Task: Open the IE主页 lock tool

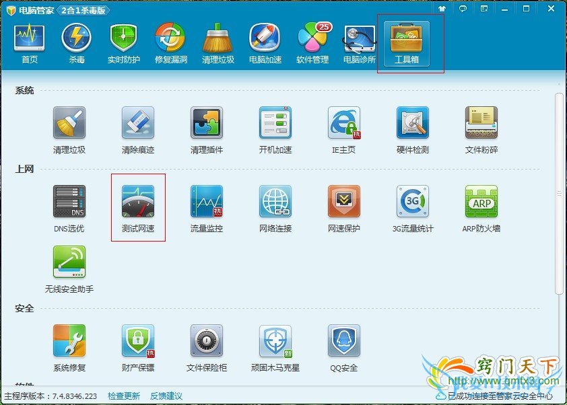Action: click(x=344, y=131)
